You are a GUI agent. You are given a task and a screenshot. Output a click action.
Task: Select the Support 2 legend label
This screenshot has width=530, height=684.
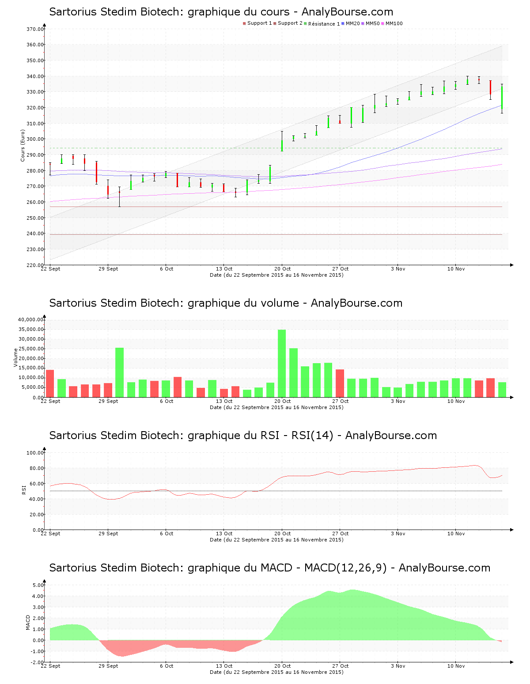click(290, 23)
